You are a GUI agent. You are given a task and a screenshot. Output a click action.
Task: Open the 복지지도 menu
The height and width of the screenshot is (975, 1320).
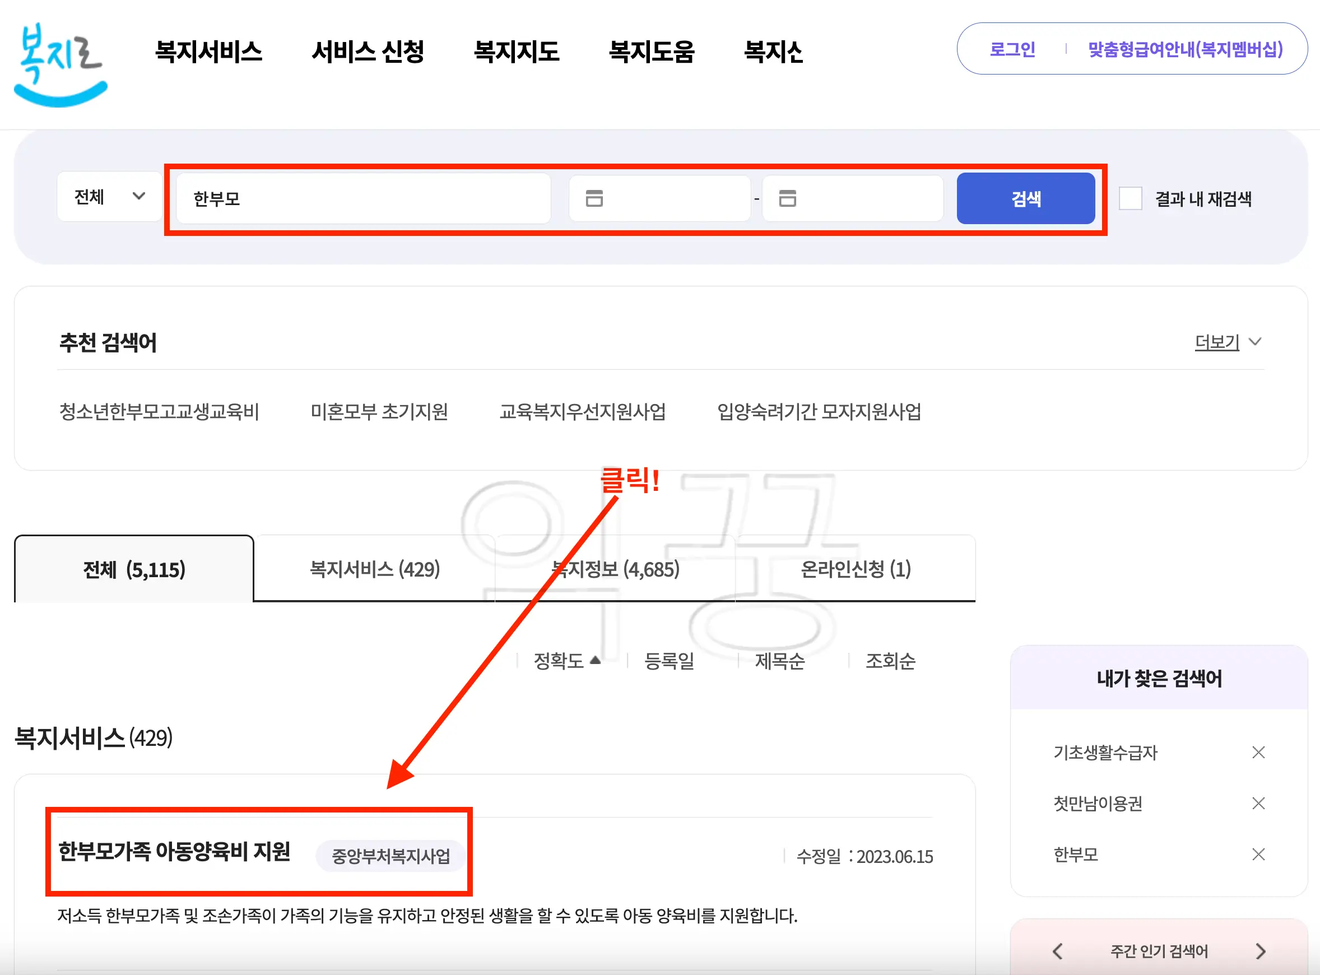(x=518, y=52)
